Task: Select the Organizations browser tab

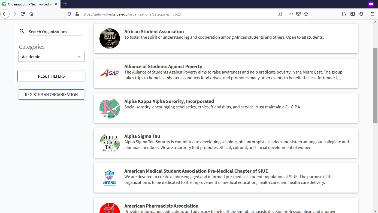Action: click(x=29, y=4)
